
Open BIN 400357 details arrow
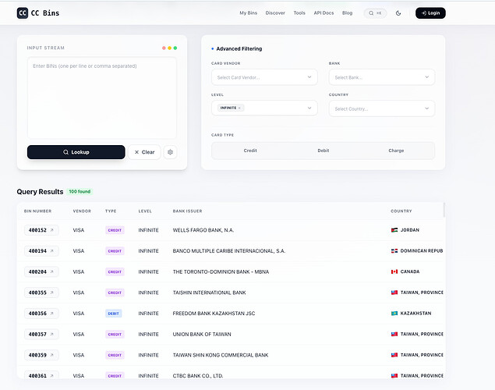click(x=52, y=334)
